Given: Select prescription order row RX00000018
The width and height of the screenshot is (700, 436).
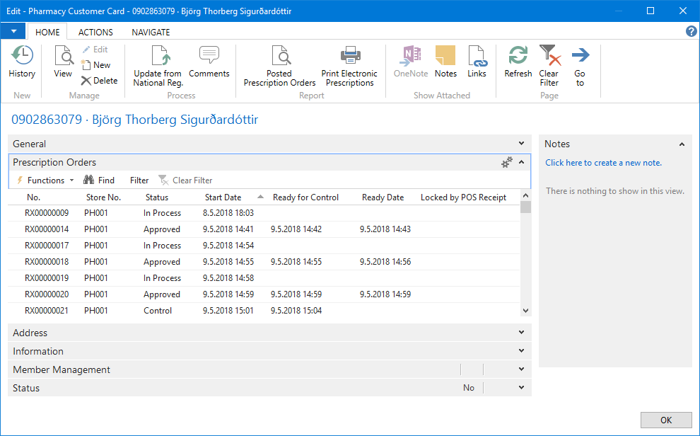Looking at the screenshot, I should click(x=47, y=262).
